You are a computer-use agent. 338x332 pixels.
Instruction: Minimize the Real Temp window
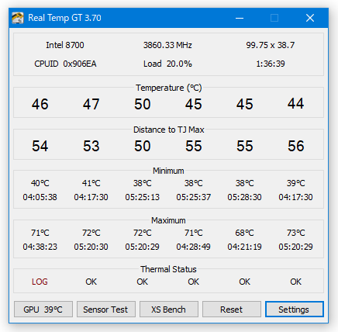pos(240,18)
